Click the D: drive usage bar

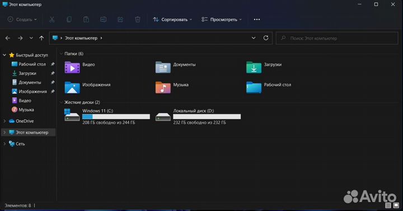click(x=207, y=117)
